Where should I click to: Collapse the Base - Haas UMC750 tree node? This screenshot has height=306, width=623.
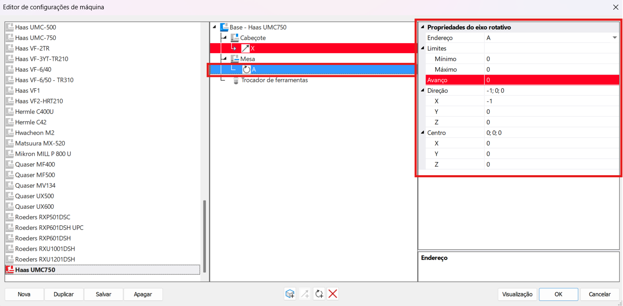click(214, 27)
